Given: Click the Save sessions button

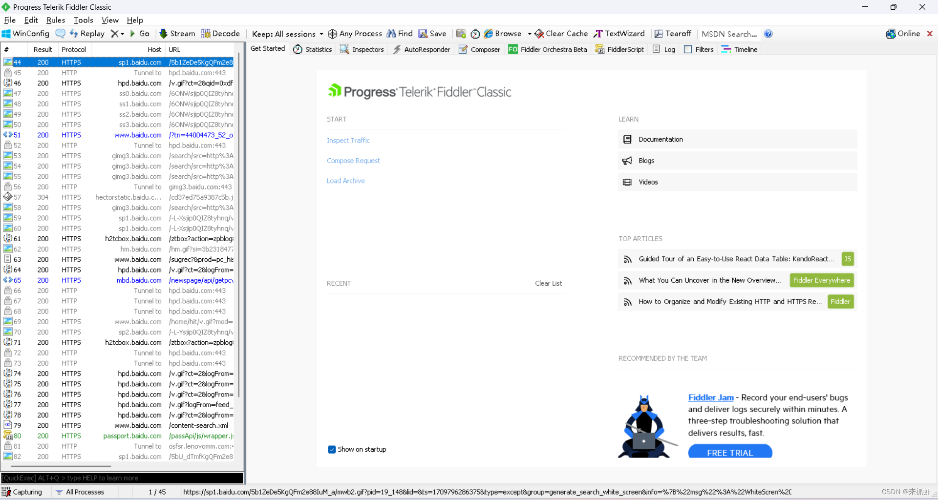Looking at the screenshot, I should (x=432, y=34).
